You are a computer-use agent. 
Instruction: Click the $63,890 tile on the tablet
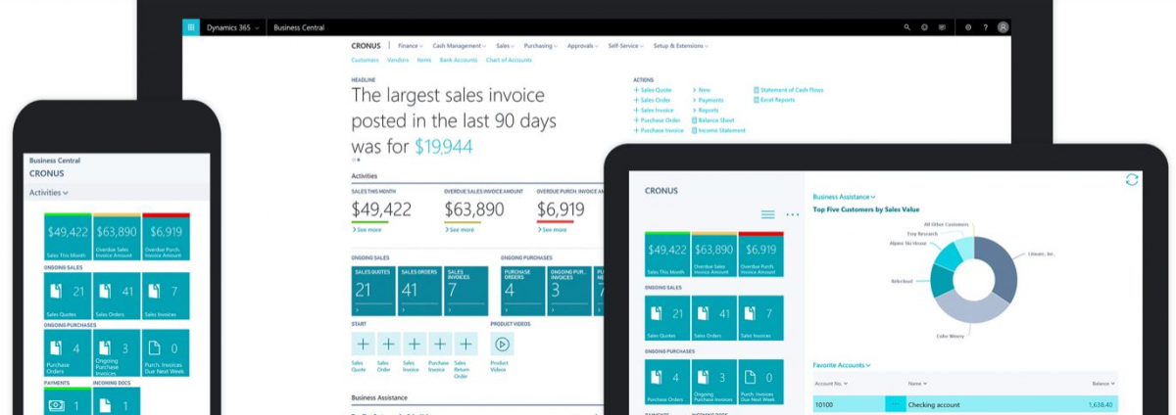[x=714, y=254]
